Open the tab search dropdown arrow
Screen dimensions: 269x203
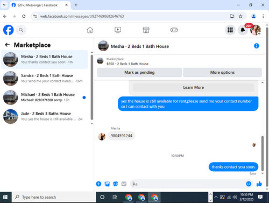coord(4,5)
